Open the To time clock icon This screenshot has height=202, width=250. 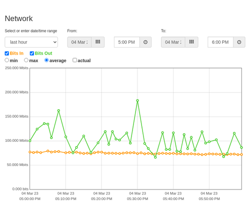click(239, 42)
